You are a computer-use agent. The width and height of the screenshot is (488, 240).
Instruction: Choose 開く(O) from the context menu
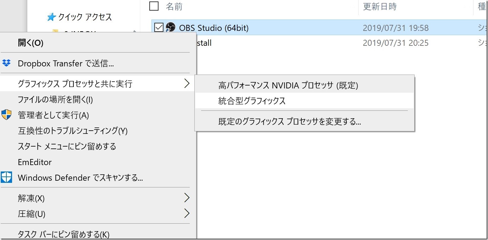(98, 43)
